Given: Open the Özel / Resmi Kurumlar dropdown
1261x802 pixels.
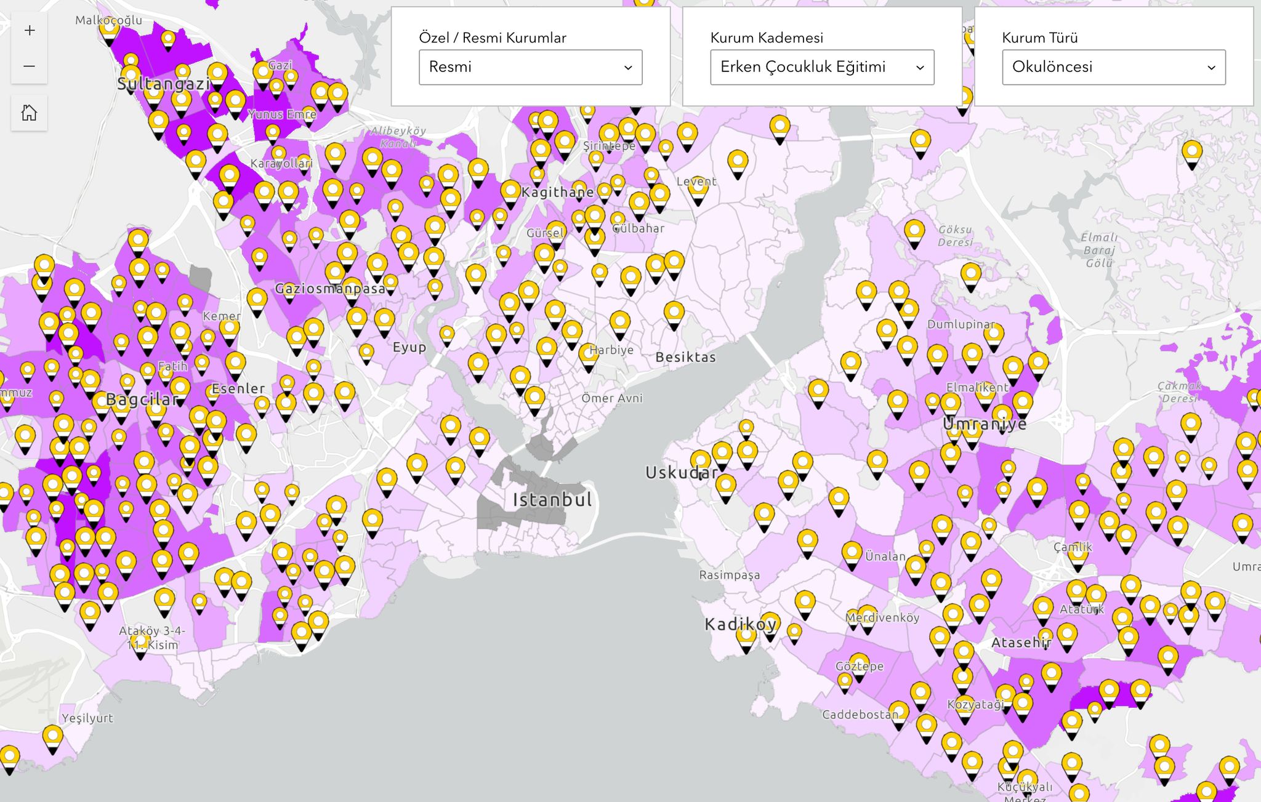Looking at the screenshot, I should (x=530, y=67).
